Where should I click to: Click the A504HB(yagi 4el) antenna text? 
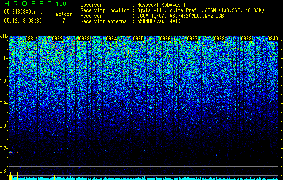[x=159, y=21]
